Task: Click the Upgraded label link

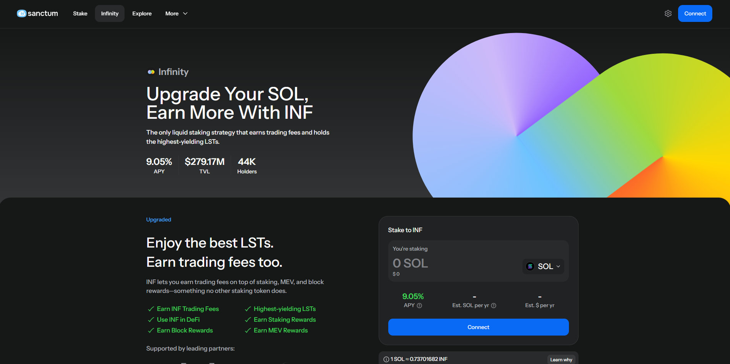Action: click(158, 219)
